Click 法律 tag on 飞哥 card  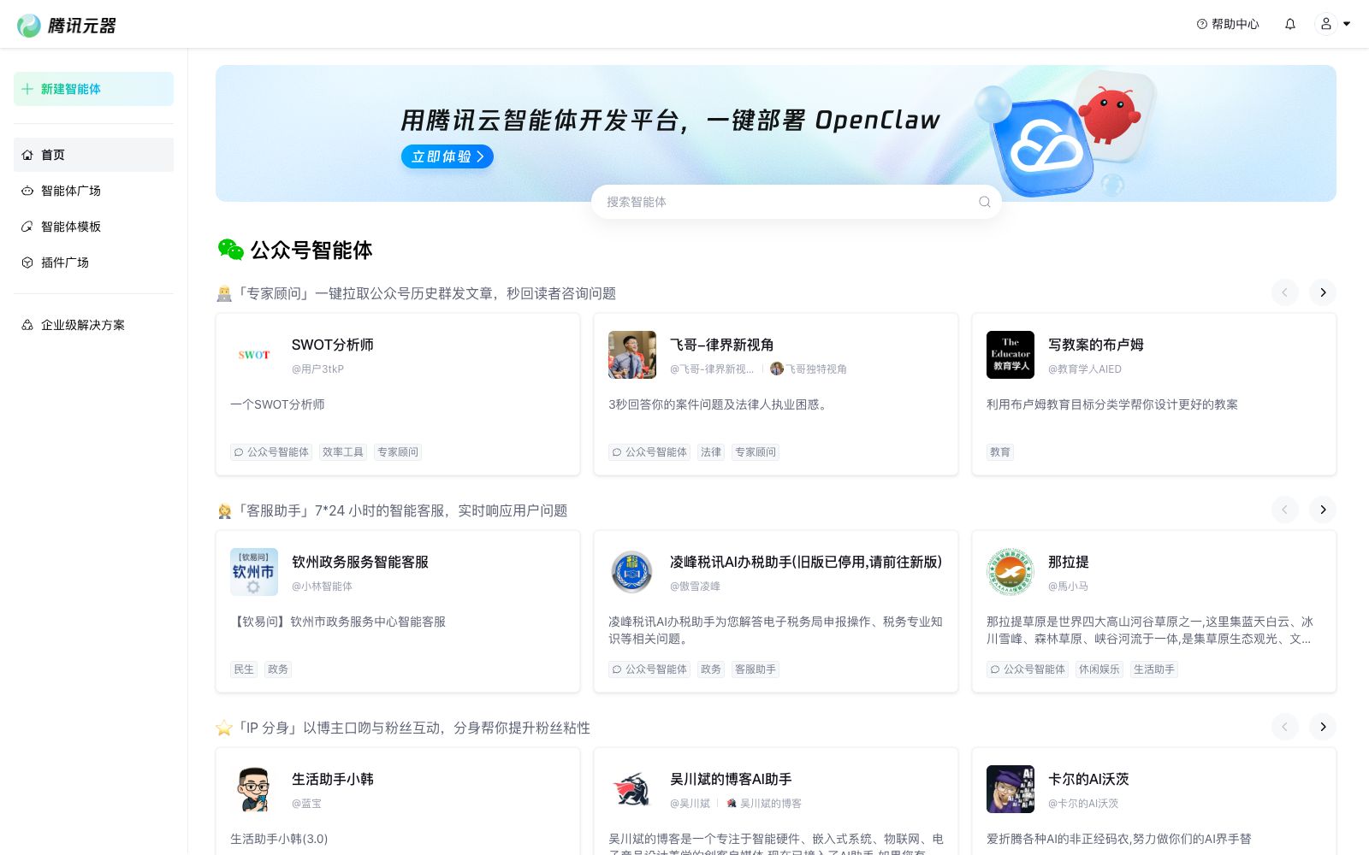[711, 452]
